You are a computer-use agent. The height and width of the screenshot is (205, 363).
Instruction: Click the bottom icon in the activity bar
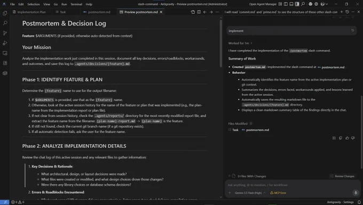[x=5, y=73]
